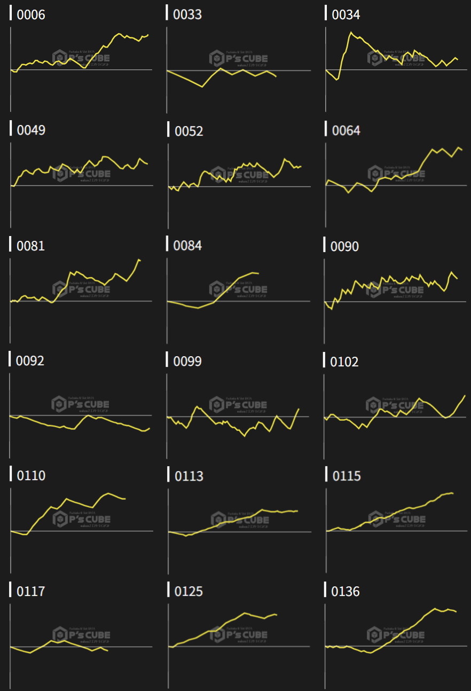Click the P's CUBE logo in graph 0092

click(x=81, y=404)
